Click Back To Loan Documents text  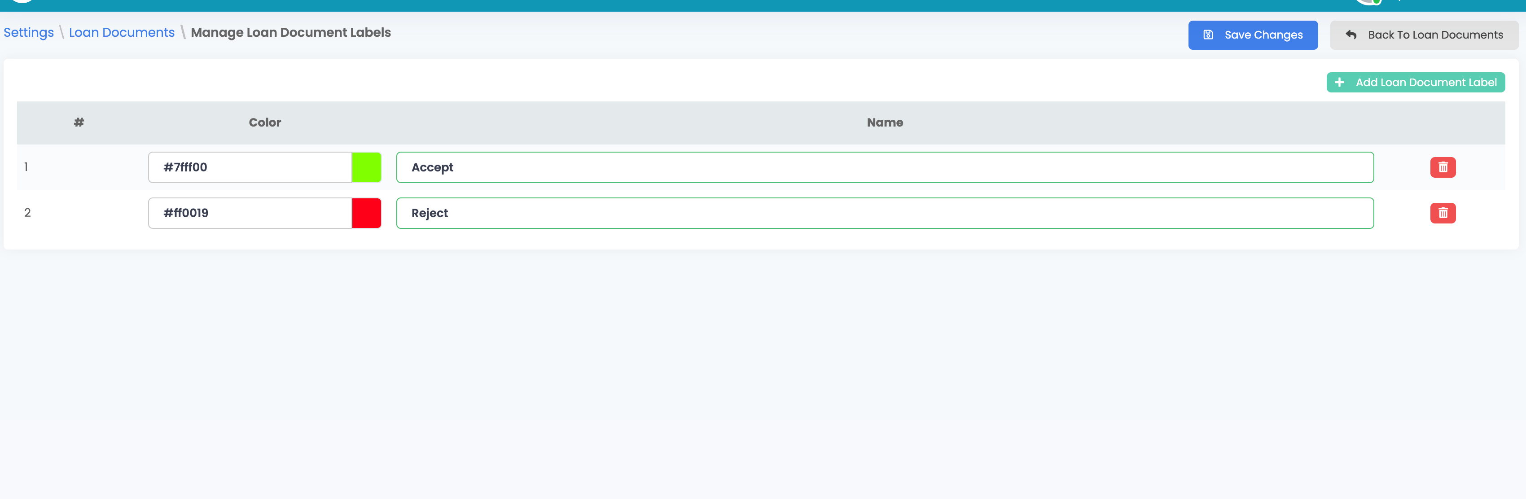tap(1435, 35)
